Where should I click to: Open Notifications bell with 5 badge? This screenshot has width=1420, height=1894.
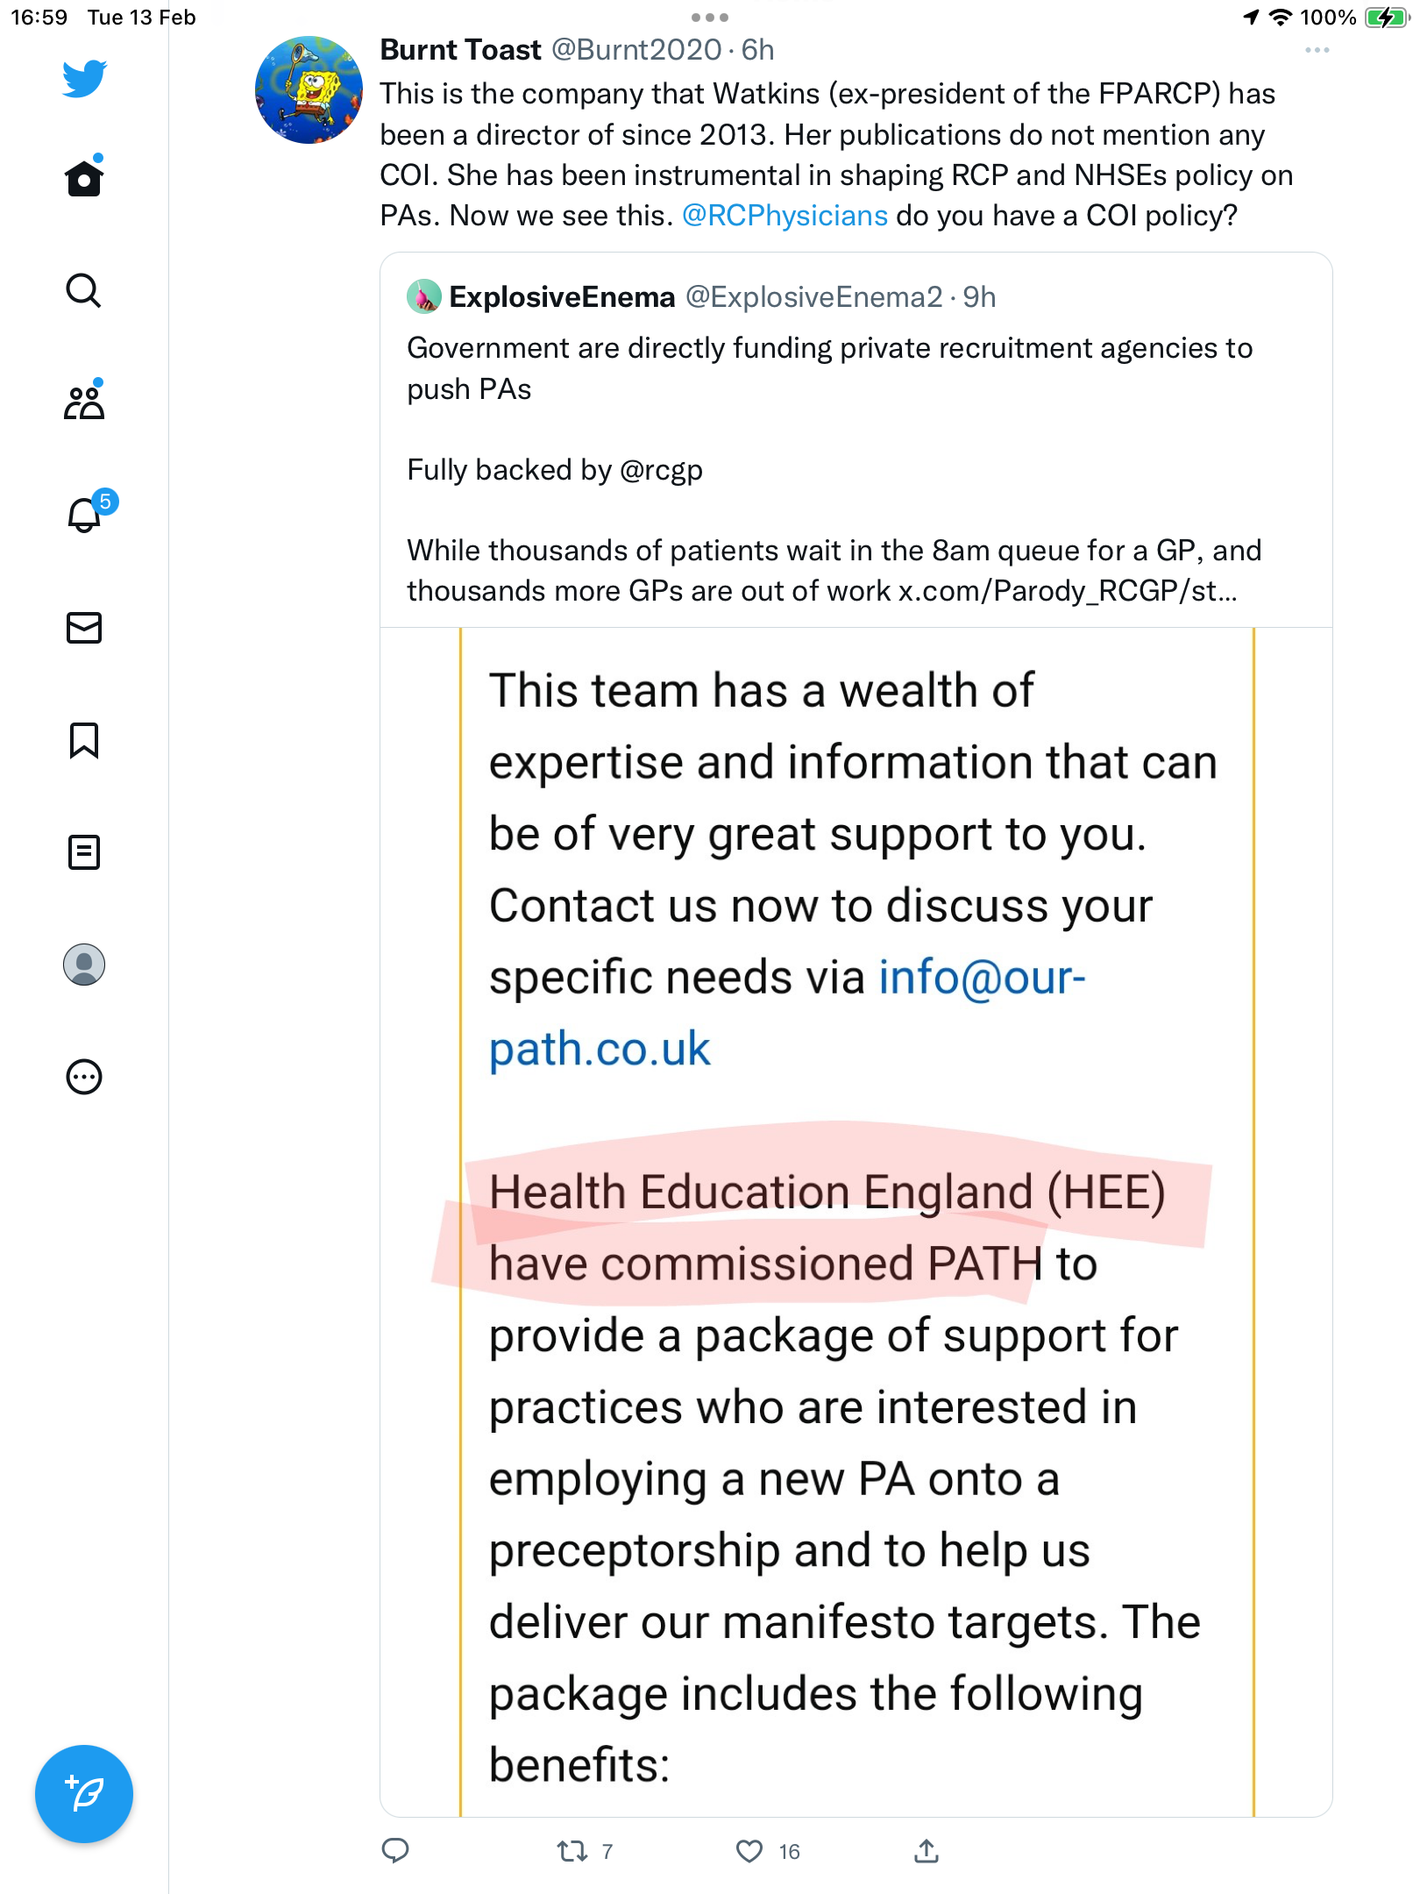click(x=88, y=513)
